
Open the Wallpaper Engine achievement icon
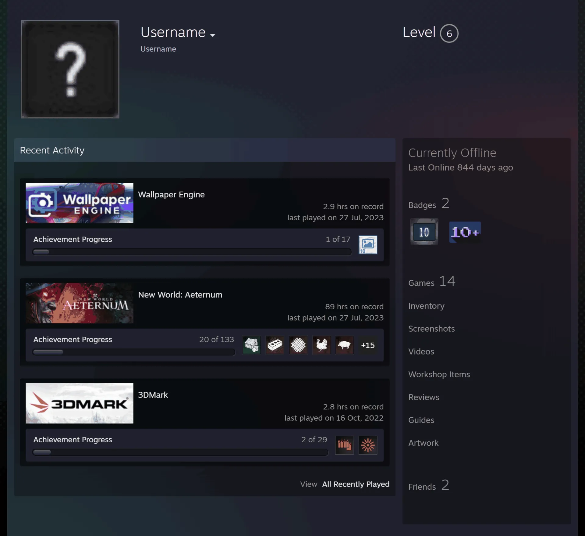click(x=368, y=245)
